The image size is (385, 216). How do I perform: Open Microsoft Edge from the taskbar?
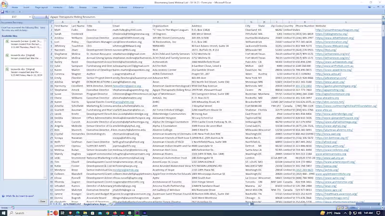[77, 213]
